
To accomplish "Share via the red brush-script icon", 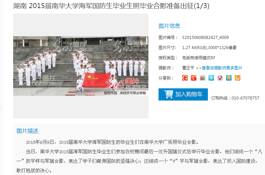I will click(193, 78).
